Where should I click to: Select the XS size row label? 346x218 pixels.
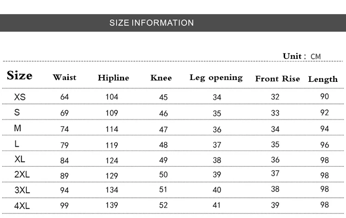click(20, 97)
